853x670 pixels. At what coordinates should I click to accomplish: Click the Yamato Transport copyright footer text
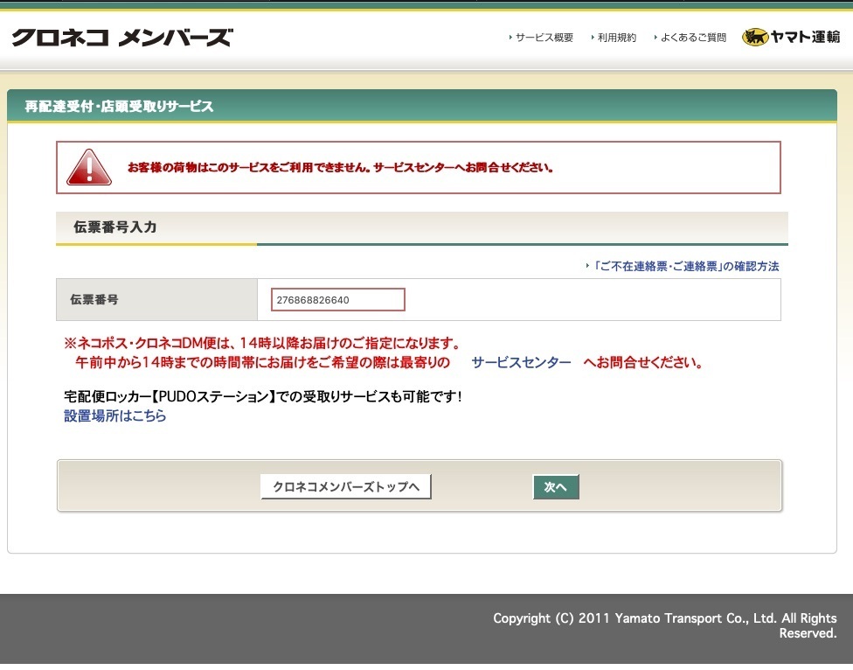[665, 626]
